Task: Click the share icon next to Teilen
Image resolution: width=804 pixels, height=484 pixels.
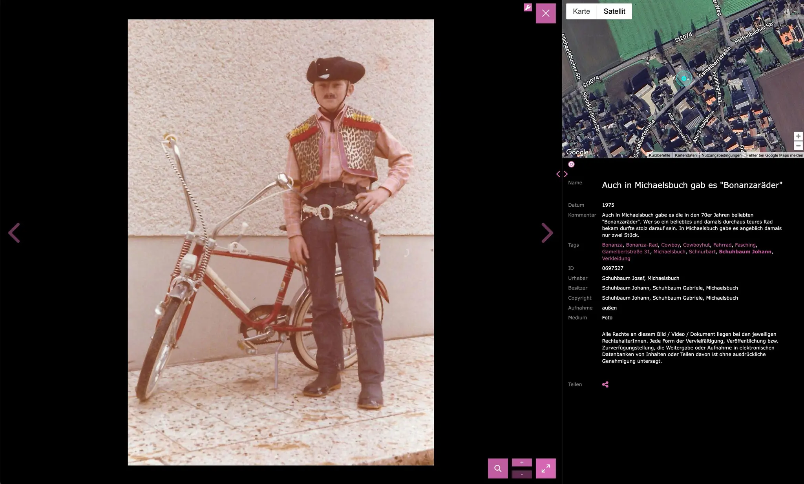Action: click(x=605, y=384)
